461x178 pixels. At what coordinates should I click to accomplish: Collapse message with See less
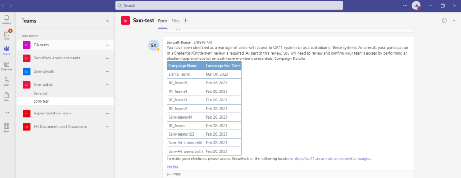pos(172,167)
